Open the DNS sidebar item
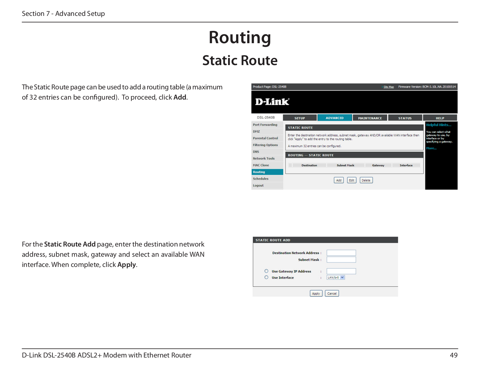480x371 pixels. point(267,152)
